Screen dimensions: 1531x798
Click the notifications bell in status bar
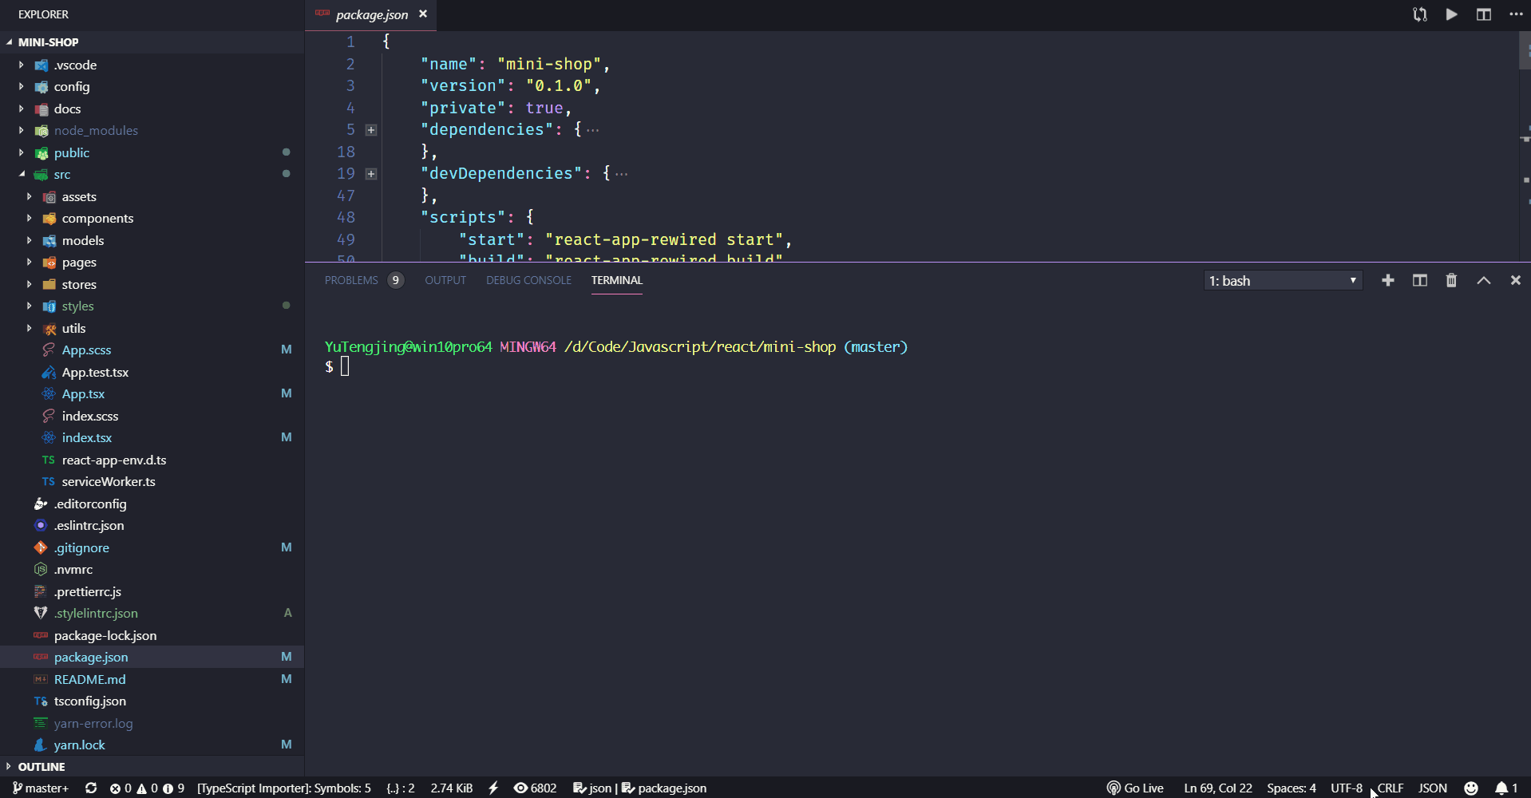coord(1505,788)
